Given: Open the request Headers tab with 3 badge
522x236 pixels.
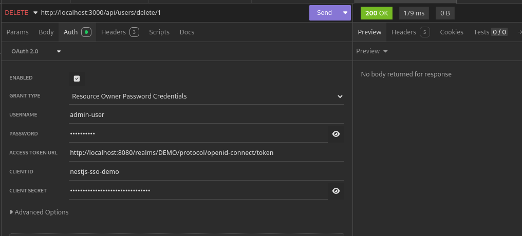Looking at the screenshot, I should tap(120, 32).
